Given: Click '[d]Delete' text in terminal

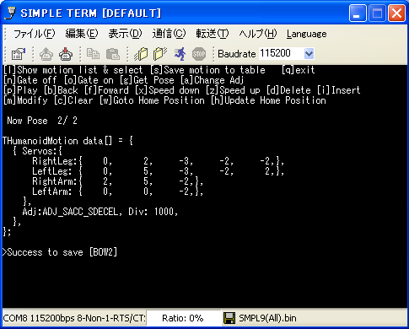Looking at the screenshot, I should [x=288, y=90].
